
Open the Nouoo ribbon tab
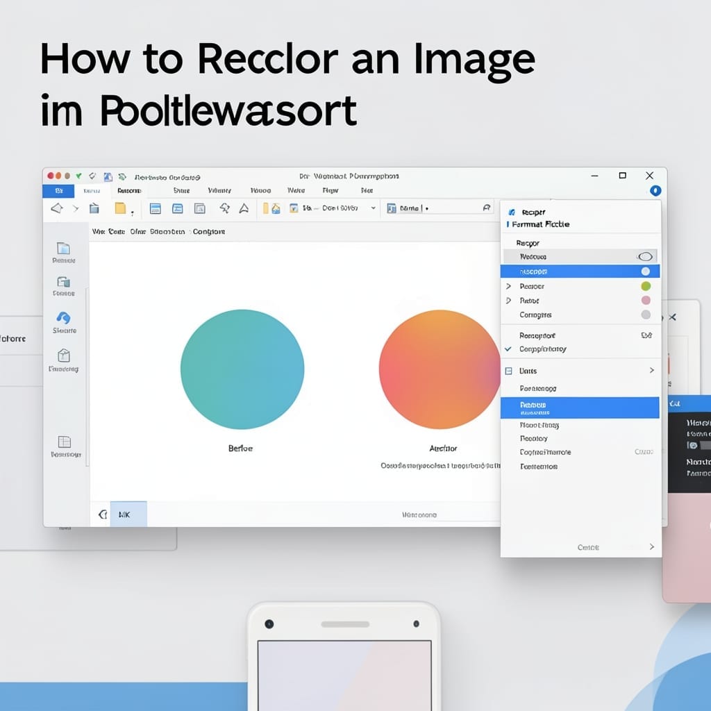tap(261, 190)
